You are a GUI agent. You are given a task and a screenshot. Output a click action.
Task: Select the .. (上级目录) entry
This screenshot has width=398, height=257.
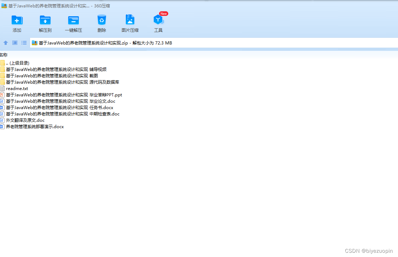tap(18, 63)
